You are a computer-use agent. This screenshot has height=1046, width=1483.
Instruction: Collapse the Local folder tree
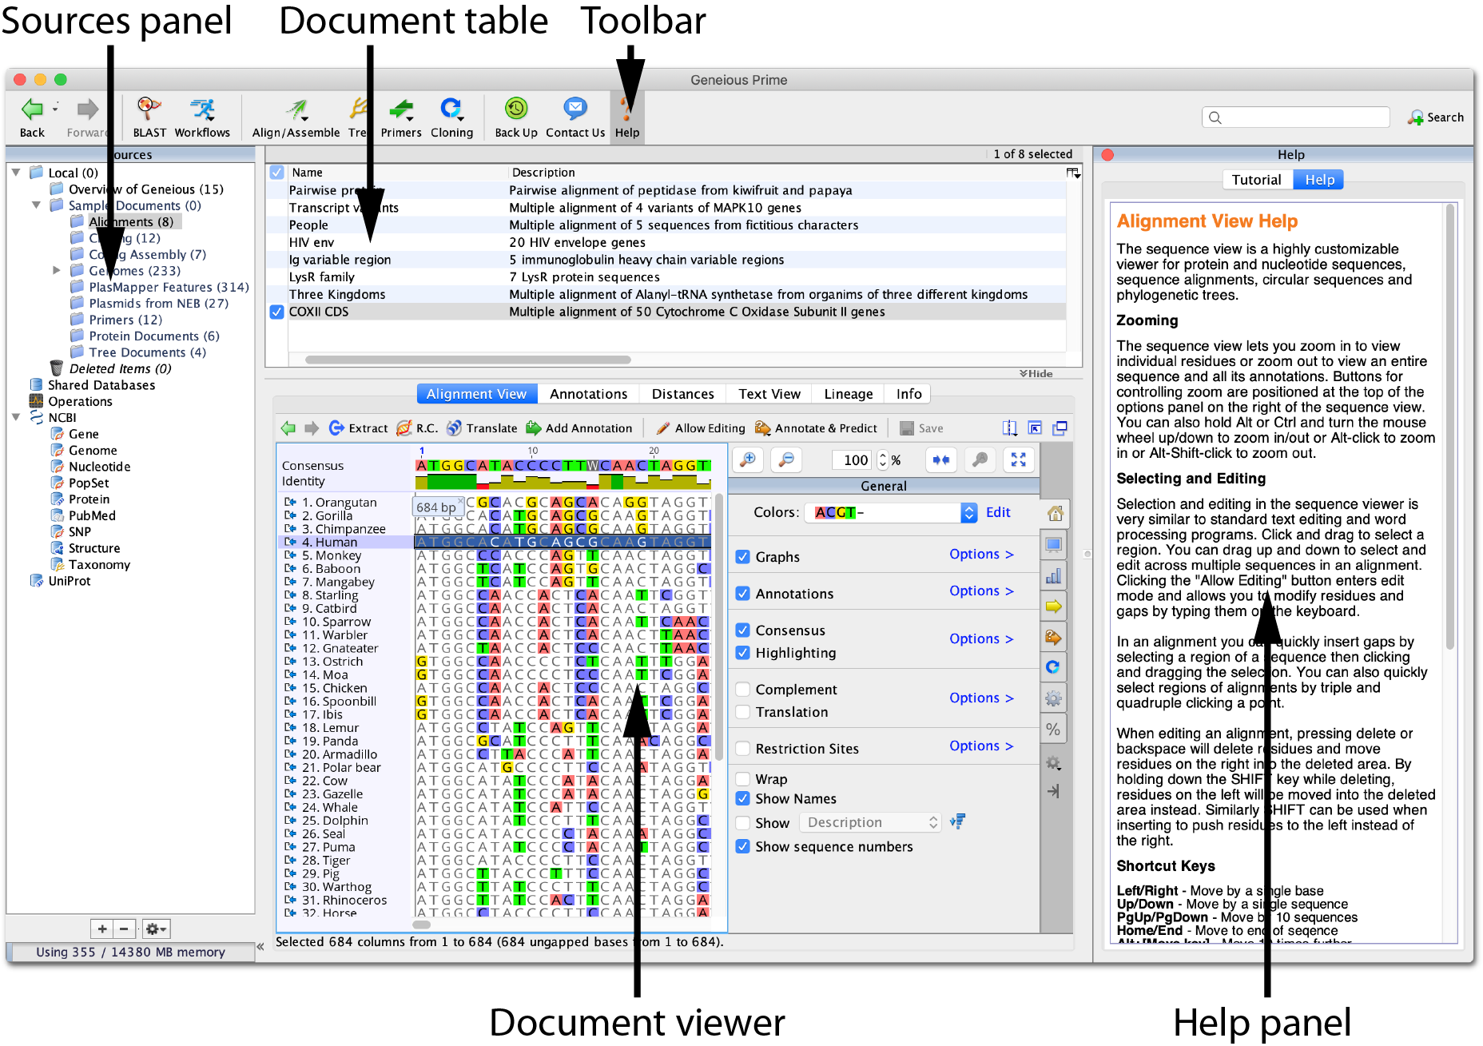pyautogui.click(x=15, y=173)
